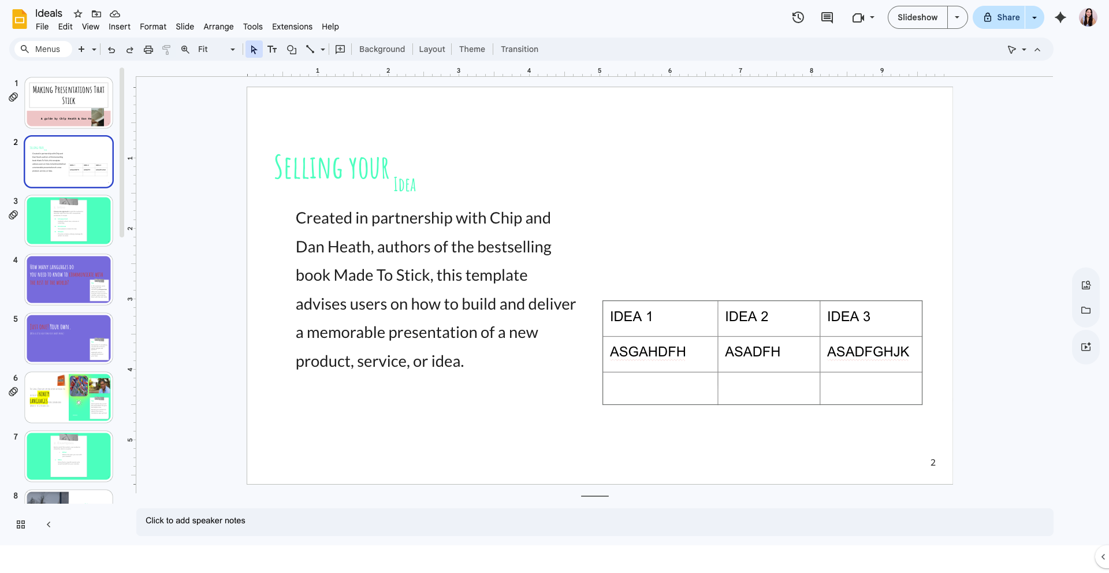Open the Fit zoom dropdown
The image size is (1109, 573).
point(217,49)
